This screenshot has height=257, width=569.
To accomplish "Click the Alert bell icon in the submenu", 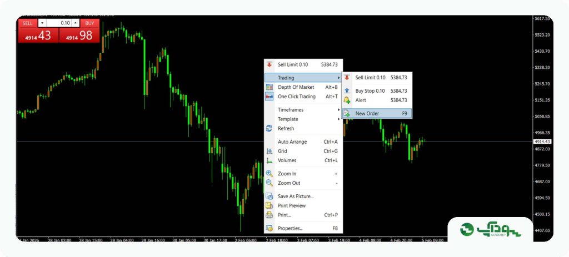I will (x=347, y=100).
